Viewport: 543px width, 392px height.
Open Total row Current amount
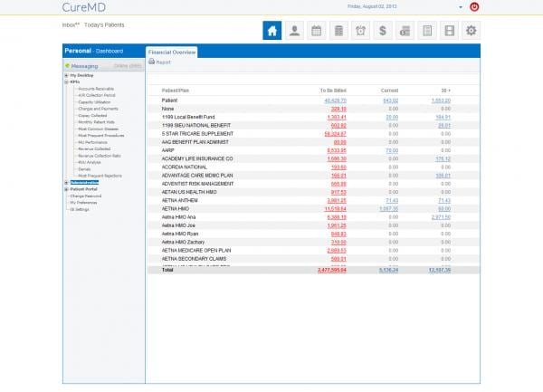click(388, 270)
